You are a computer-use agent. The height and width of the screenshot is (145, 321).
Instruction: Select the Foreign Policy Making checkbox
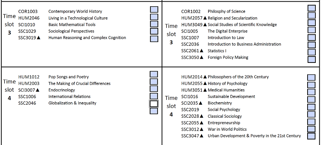pos(311,59)
